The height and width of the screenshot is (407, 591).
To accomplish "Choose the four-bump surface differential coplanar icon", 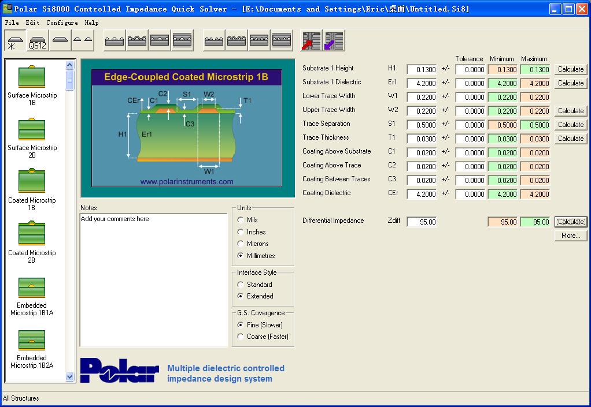I will click(x=214, y=40).
